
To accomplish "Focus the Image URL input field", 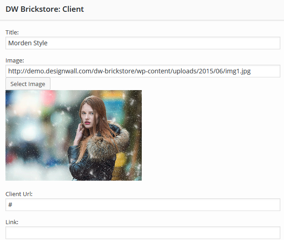I will 143,71.
